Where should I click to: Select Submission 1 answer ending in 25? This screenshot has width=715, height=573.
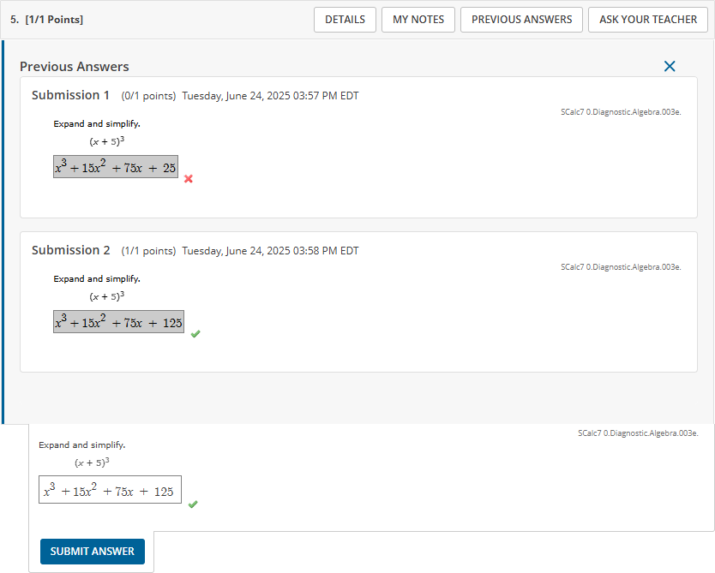116,167
